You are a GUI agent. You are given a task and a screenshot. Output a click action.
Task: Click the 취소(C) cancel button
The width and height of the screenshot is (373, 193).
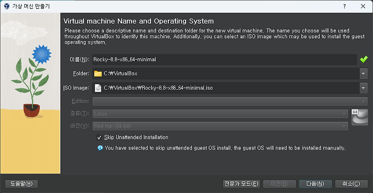click(351, 184)
